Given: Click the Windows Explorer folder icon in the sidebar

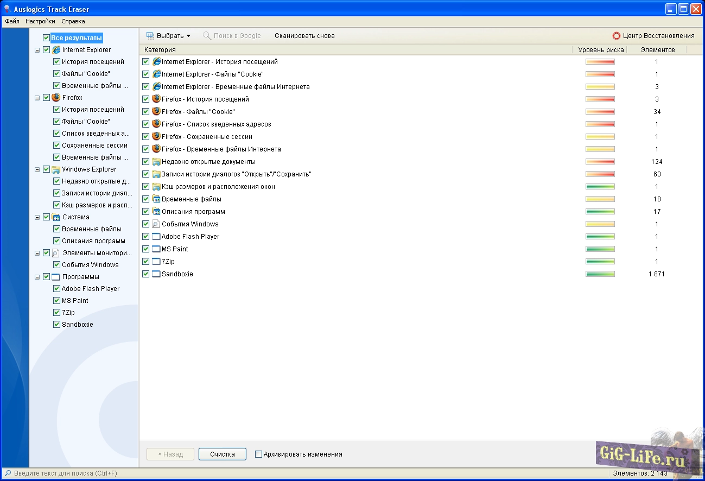Looking at the screenshot, I should coord(56,169).
